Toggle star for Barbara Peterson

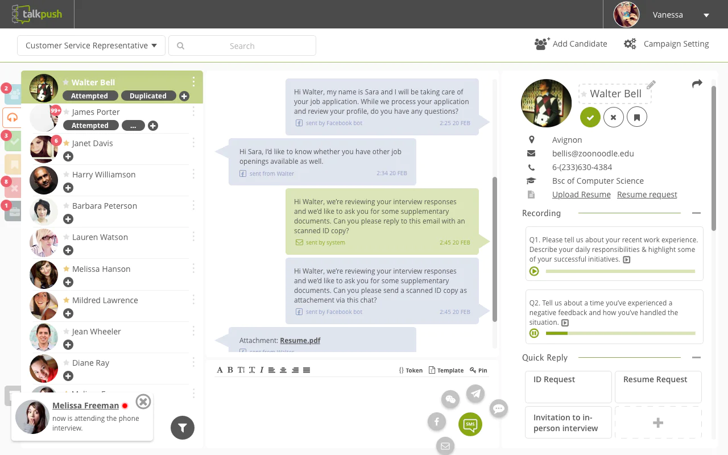click(x=66, y=206)
